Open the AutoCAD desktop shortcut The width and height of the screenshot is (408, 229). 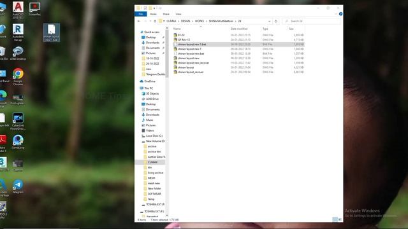tap(18, 10)
